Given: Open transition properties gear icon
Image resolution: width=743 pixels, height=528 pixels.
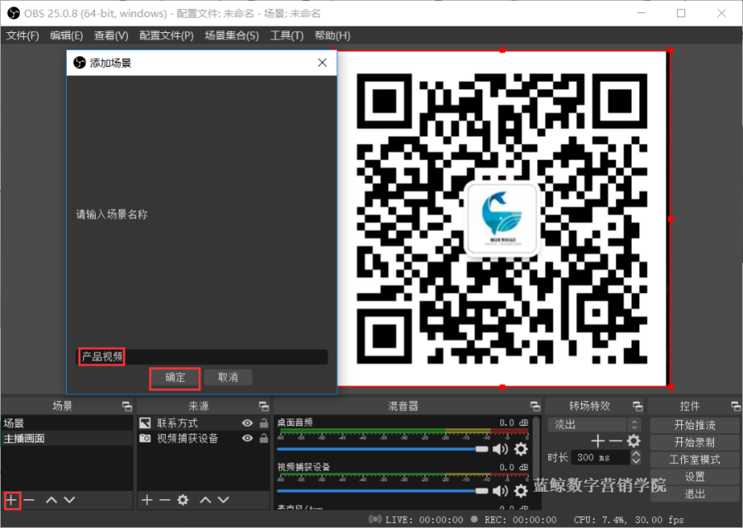Looking at the screenshot, I should click(633, 441).
